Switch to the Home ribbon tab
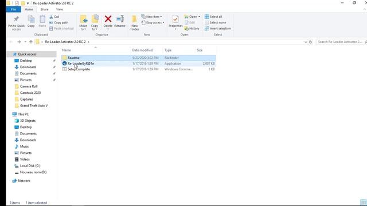The width and height of the screenshot is (367, 206). [x=29, y=9]
